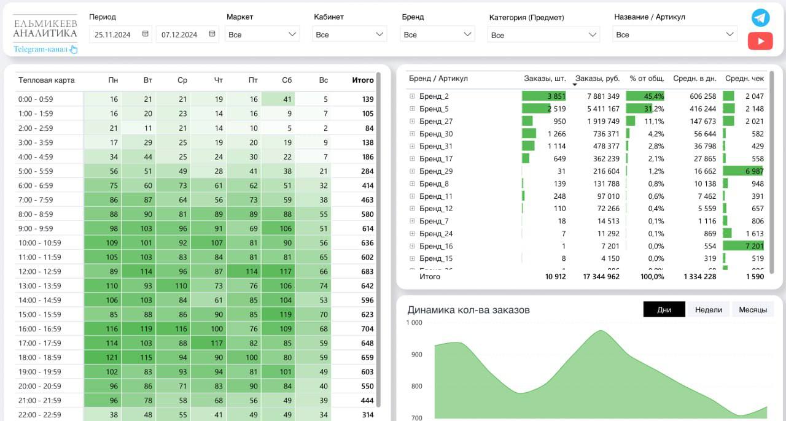786x421 pixels.
Task: Open the Telegram icon link
Action: click(x=760, y=18)
